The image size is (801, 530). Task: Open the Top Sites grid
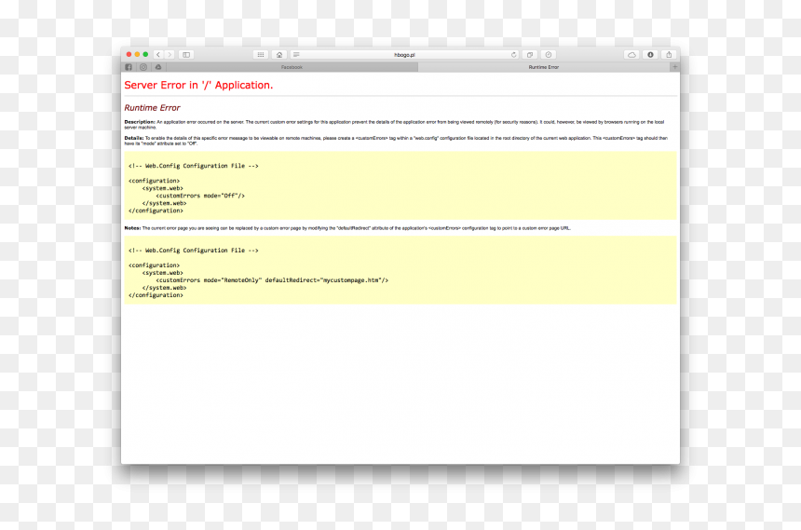[x=261, y=55]
